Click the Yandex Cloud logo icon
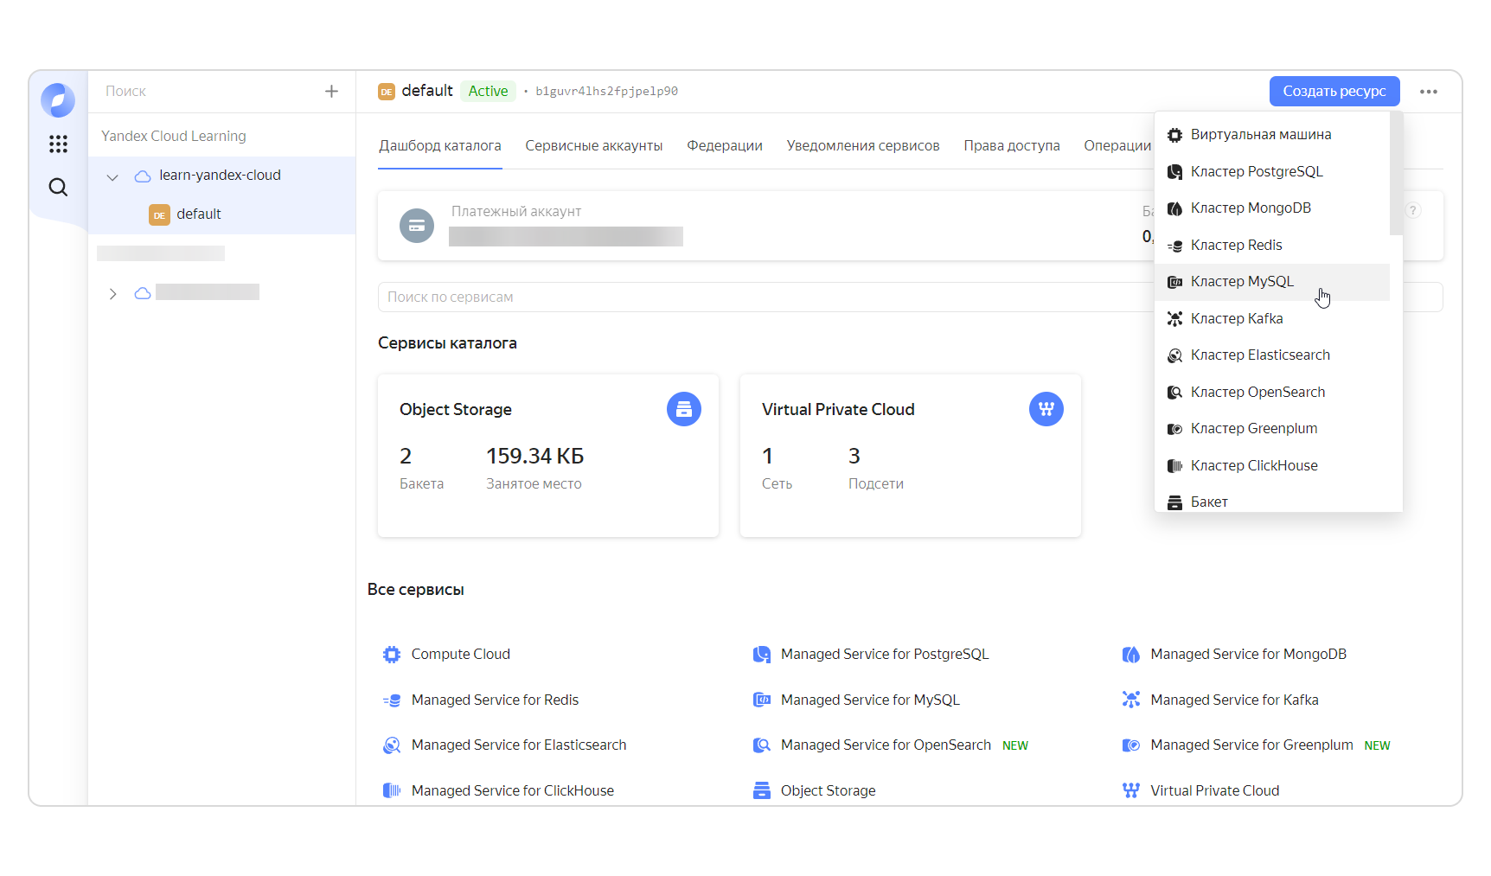 pyautogui.click(x=58, y=100)
